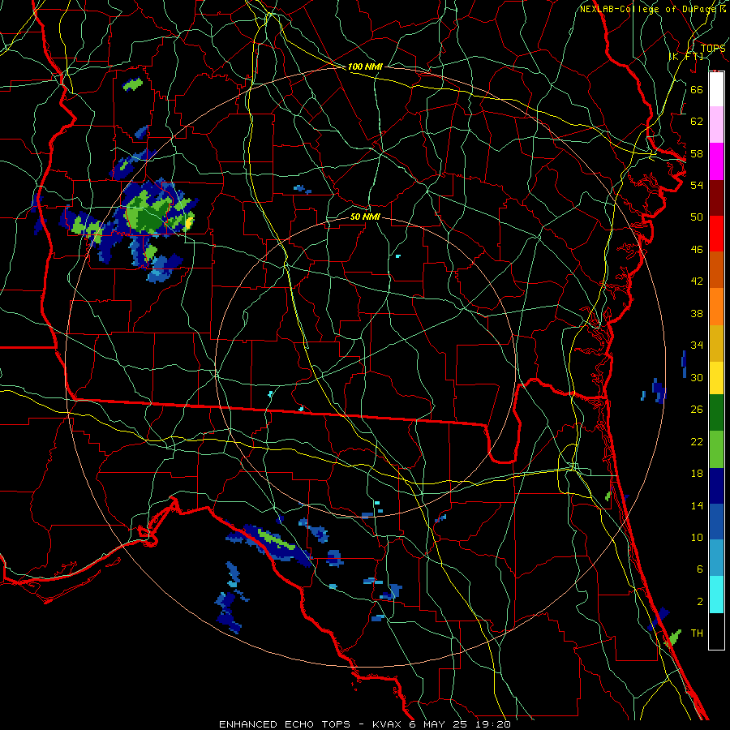Click the white swatch in the tops legend
The image size is (730, 730).
[x=716, y=89]
